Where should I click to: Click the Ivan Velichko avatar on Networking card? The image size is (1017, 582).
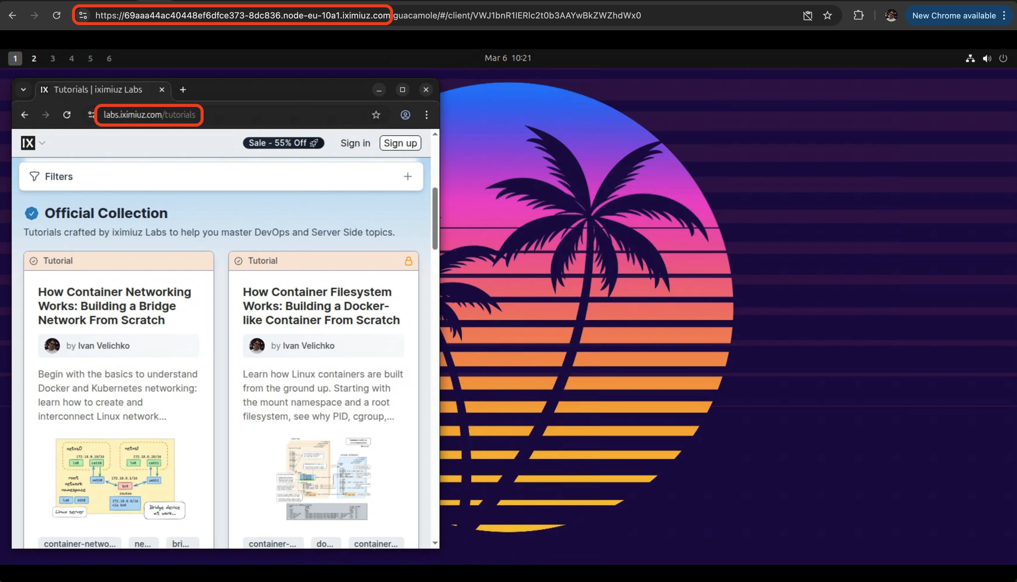[52, 345]
